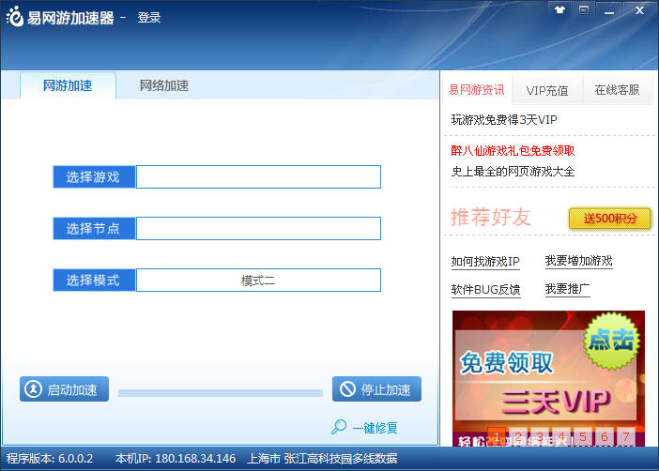Select banner page 5 indicator
659x471 pixels.
(583, 437)
